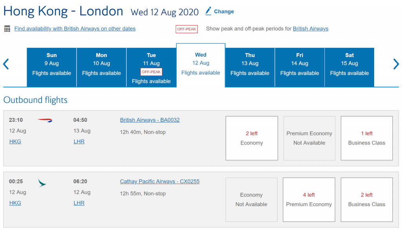Go to next week with right arrow

click(x=396, y=64)
